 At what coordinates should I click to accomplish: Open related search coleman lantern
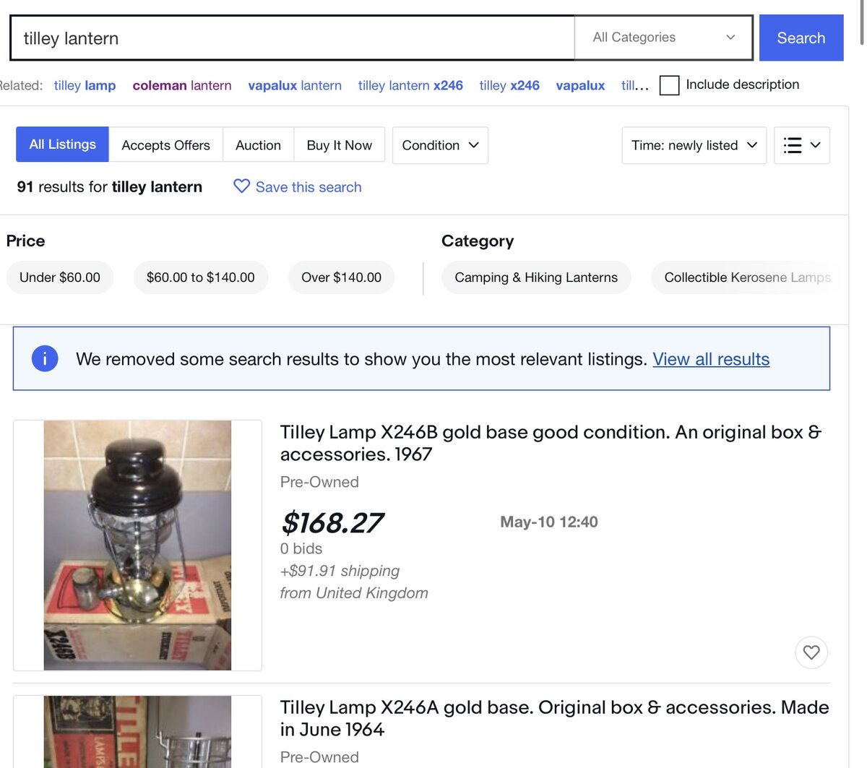[182, 85]
